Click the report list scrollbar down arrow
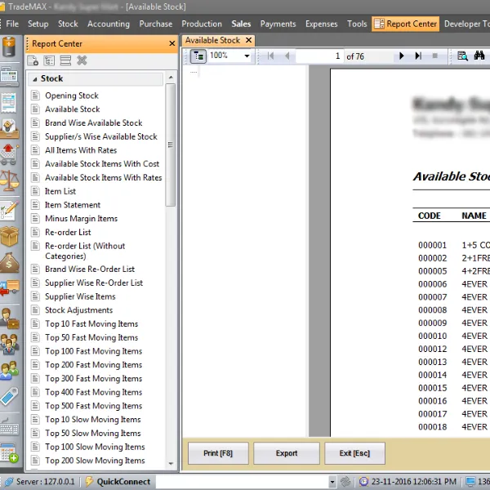The height and width of the screenshot is (490, 490). tap(171, 463)
